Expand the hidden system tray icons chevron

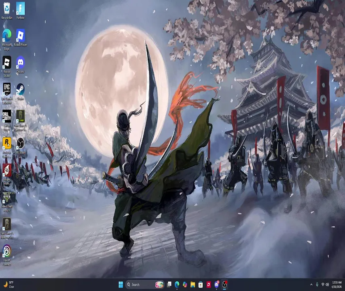tap(311, 285)
